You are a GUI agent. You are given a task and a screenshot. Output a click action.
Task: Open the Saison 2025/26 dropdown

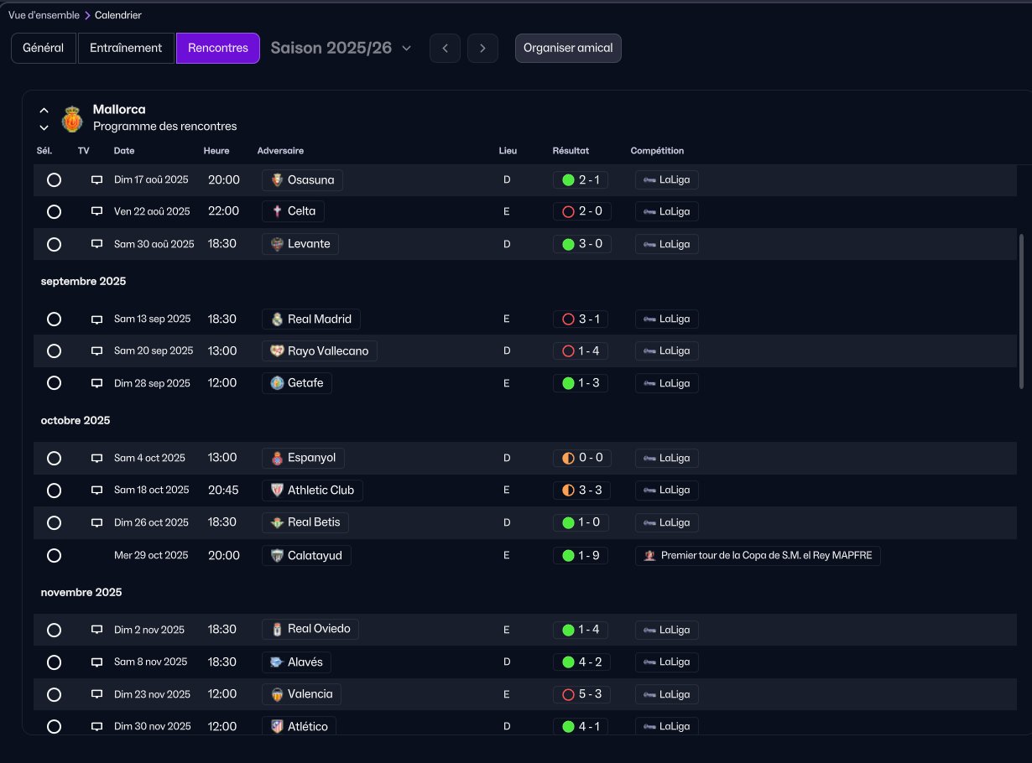[x=341, y=48]
